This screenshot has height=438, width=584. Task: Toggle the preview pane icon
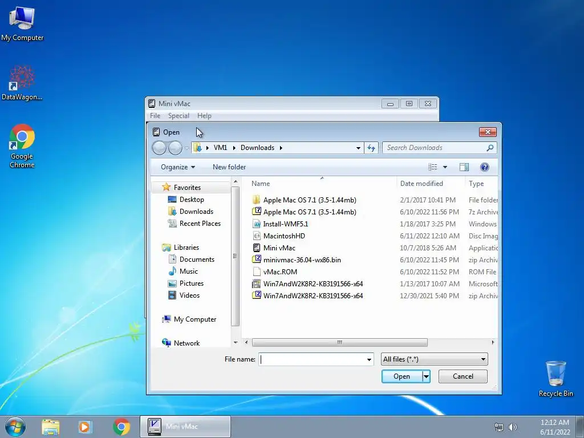coord(464,167)
